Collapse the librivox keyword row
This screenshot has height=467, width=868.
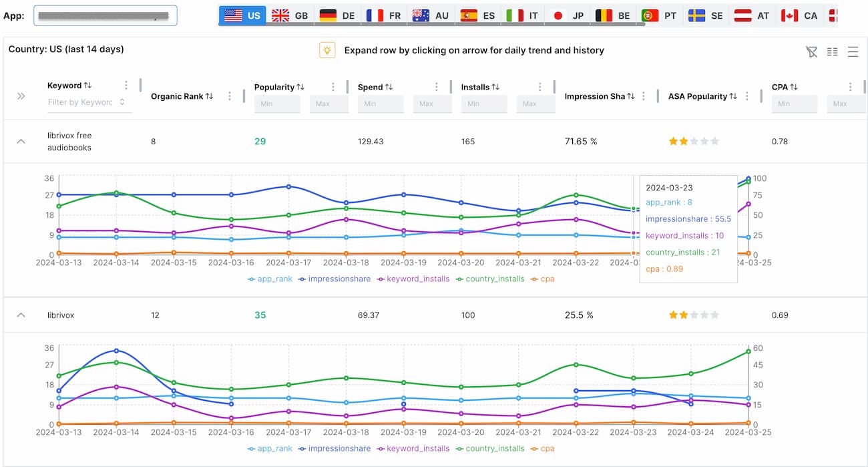pos(21,315)
